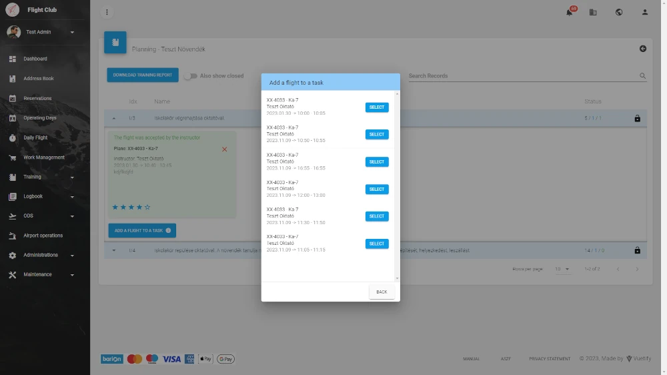
Task: Select the 2023.01.30 10:00 flight
Action: pyautogui.click(x=376, y=107)
